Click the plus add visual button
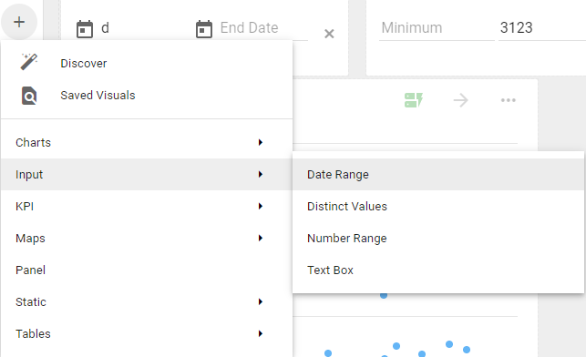 coord(19,22)
